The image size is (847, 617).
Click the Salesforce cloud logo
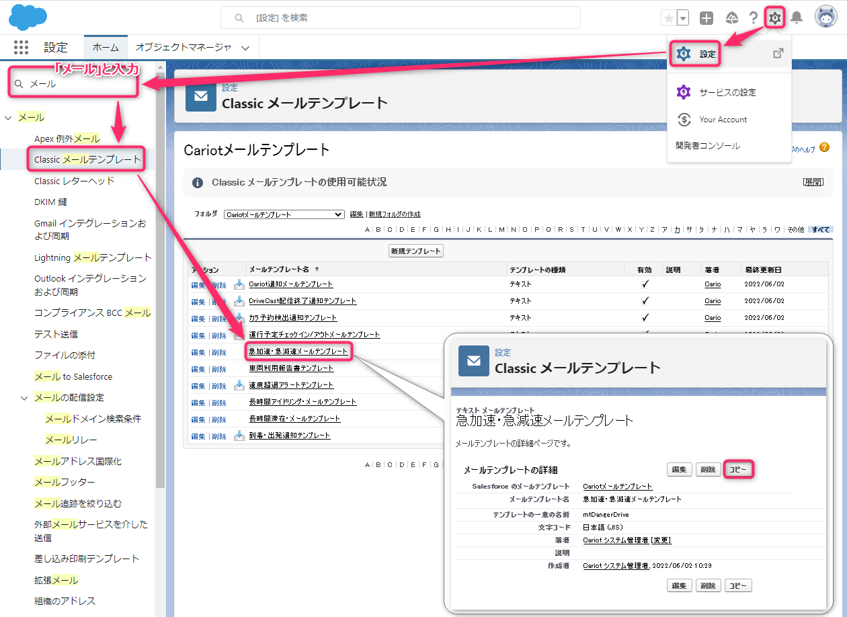tap(28, 17)
